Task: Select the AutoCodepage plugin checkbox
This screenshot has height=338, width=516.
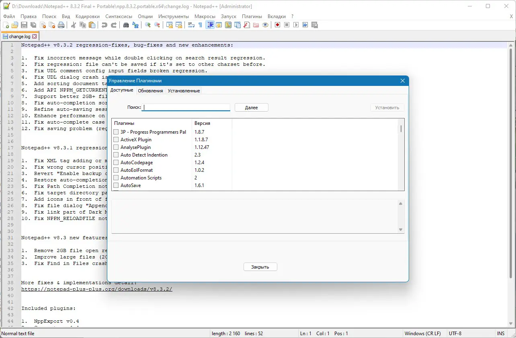Action: click(116, 163)
